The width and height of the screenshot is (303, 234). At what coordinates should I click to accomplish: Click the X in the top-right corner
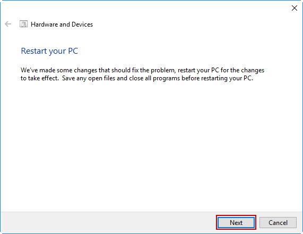pyautogui.click(x=295, y=8)
